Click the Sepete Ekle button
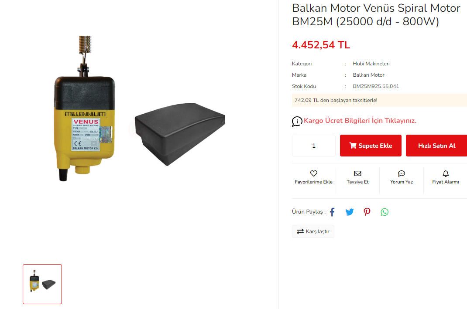This screenshot has height=309, width=467. 371,146
